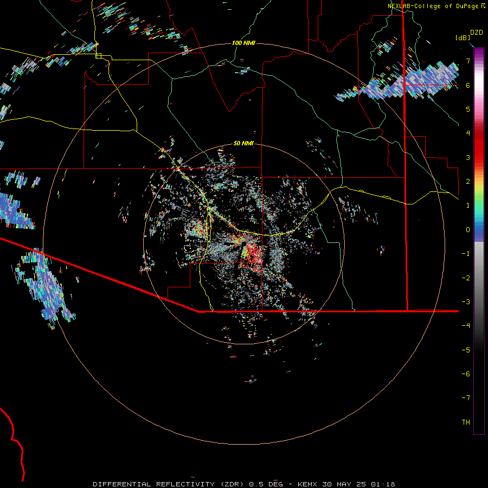Image resolution: width=488 pixels, height=488 pixels.
Task: Click the positive "1" scale value
Action: point(468,206)
